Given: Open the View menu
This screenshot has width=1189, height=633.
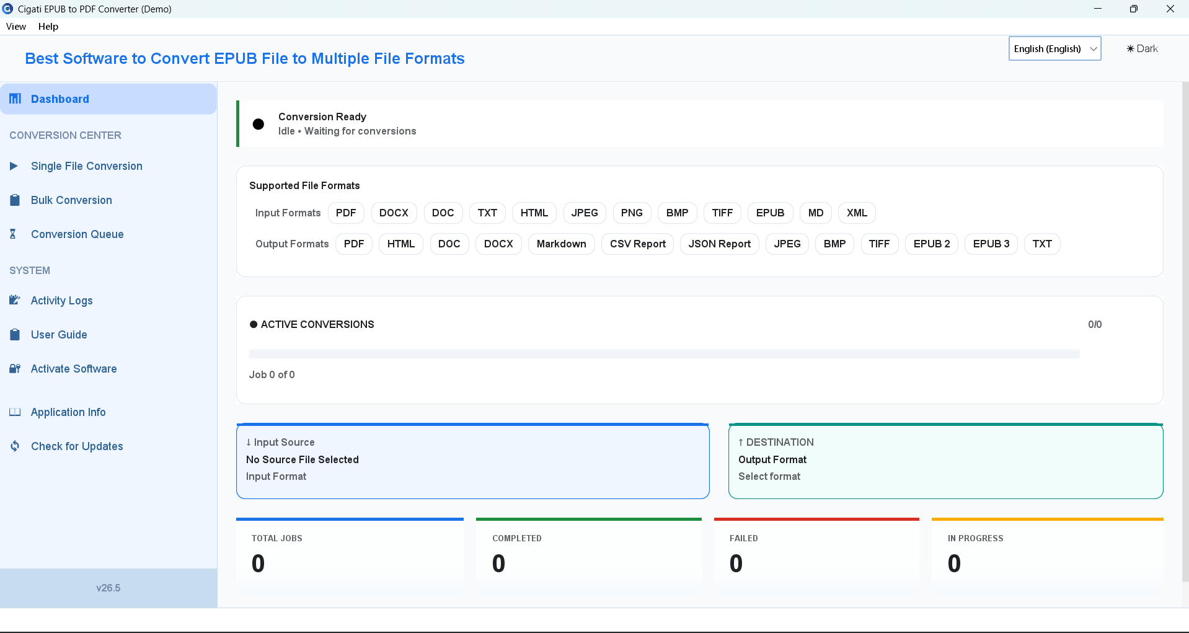Looking at the screenshot, I should coord(16,27).
